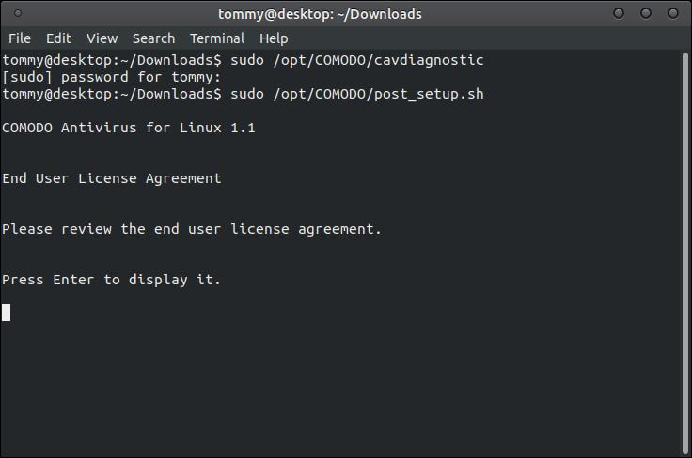Click the first 'tommy@desktop:~/Downloads$' prompt

pos(112,60)
